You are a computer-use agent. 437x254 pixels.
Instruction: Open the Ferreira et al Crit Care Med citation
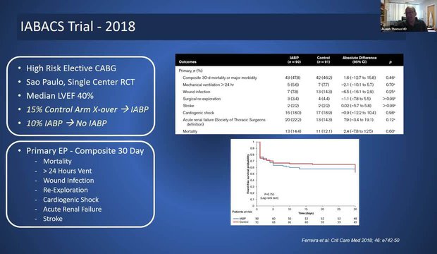[x=350, y=240]
